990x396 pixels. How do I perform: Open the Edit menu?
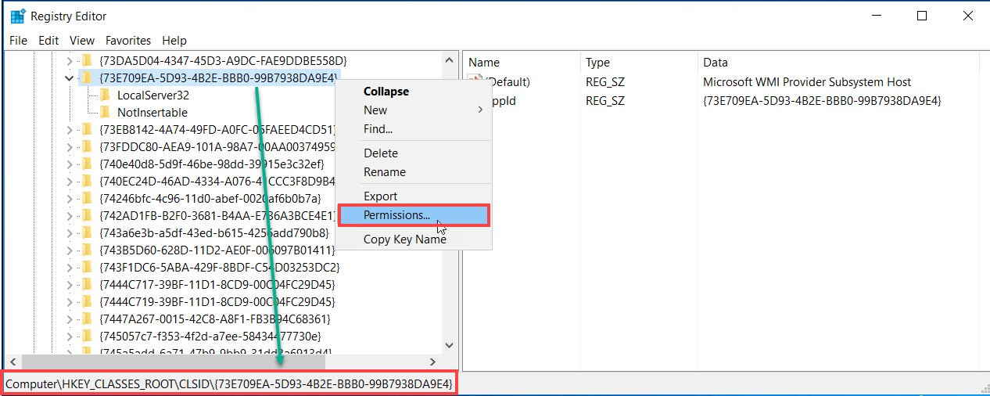pyautogui.click(x=48, y=40)
